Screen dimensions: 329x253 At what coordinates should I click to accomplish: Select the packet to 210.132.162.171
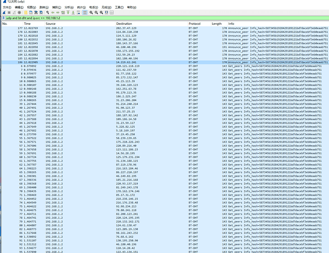coord(166,222)
